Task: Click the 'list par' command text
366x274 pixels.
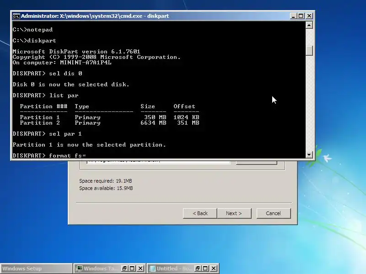Action: tap(64, 95)
